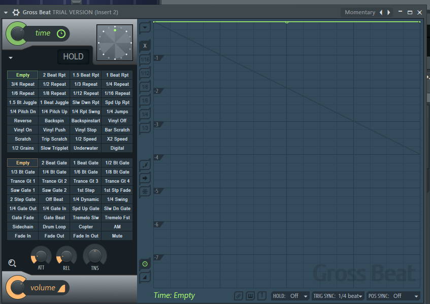This screenshot has height=304, width=430.
Task: Select the 1/16 Repeat preset
Action: click(x=117, y=93)
